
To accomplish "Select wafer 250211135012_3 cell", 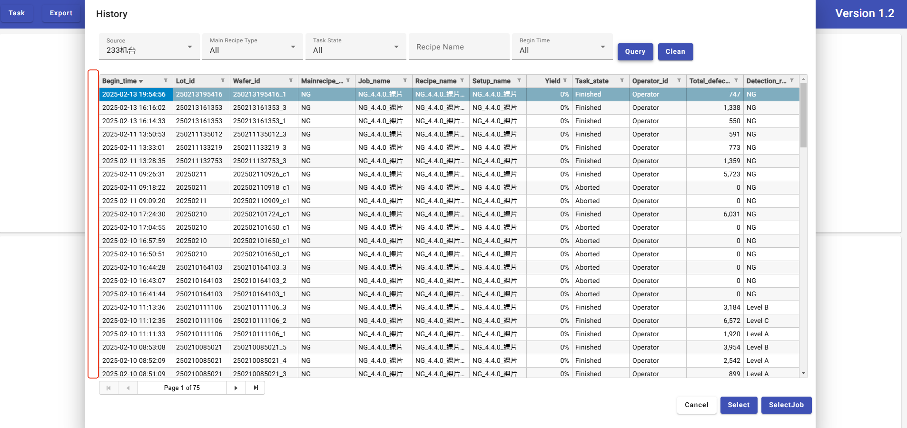I will coord(264,134).
